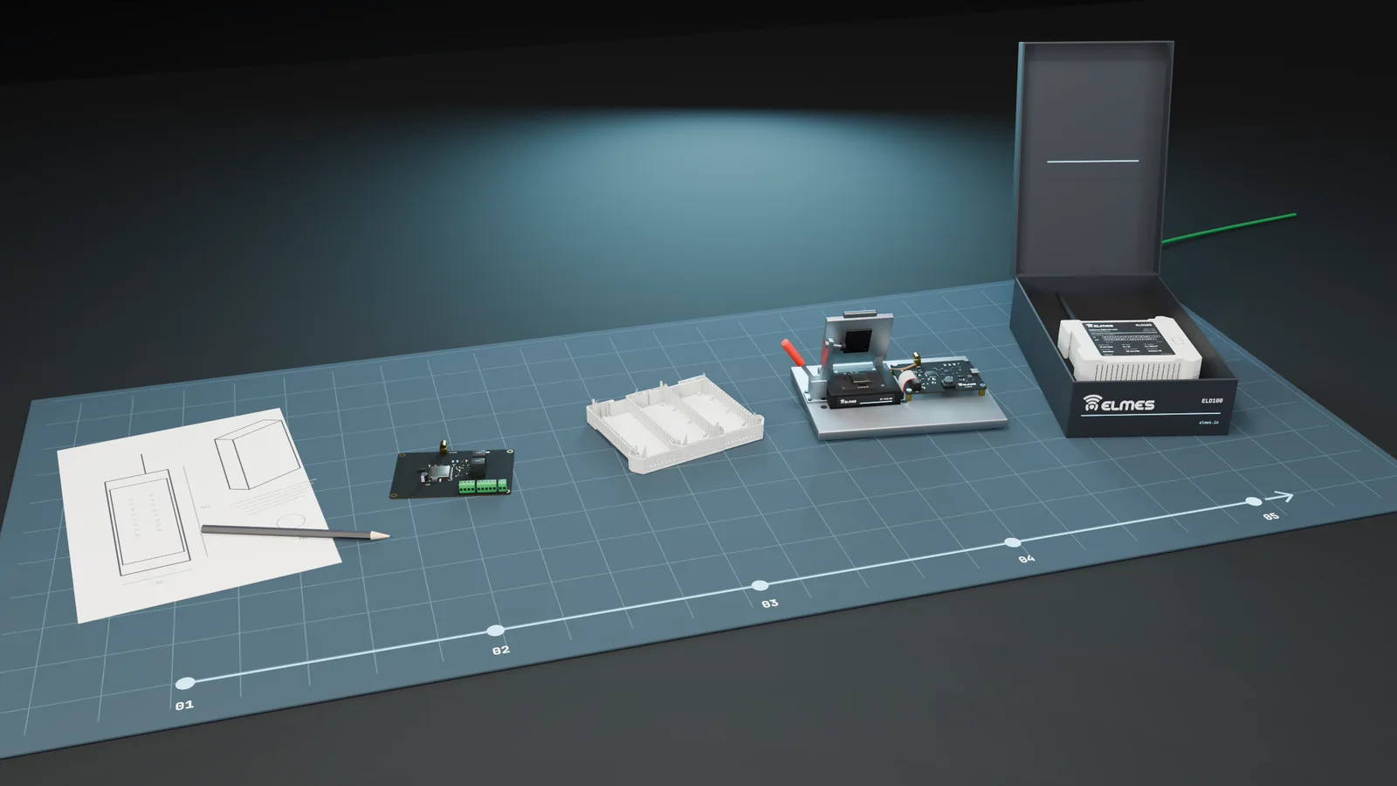This screenshot has height=786, width=1397.
Task: Click the ELMES logo on the box front
Action: tap(1119, 403)
